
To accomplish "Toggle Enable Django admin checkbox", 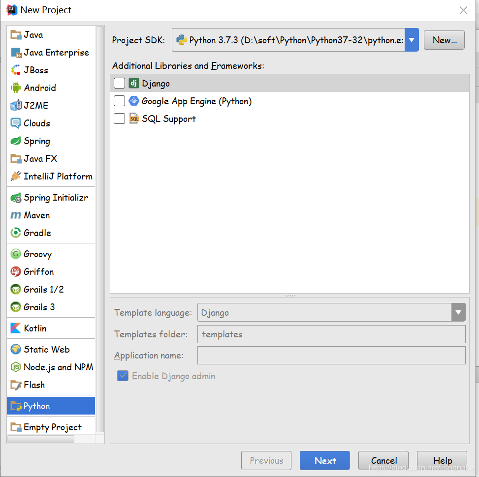I will (x=123, y=376).
